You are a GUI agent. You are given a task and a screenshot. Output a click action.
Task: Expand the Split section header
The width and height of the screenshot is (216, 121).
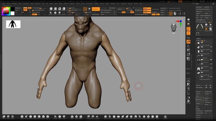tap(197, 107)
